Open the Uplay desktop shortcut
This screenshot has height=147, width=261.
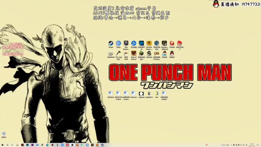pyautogui.click(x=118, y=44)
